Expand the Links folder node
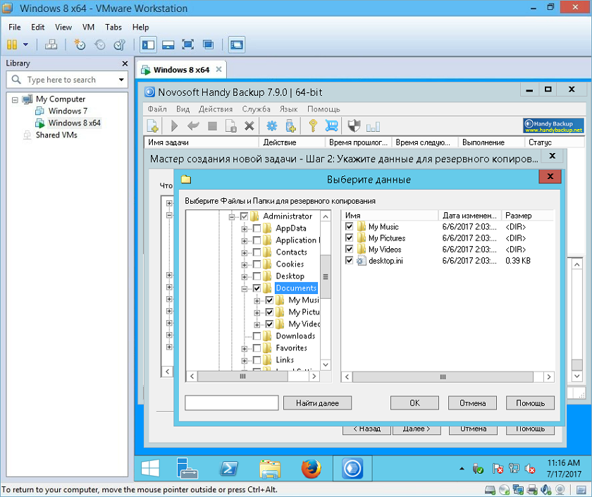Image resolution: width=592 pixels, height=497 pixels. click(x=245, y=361)
